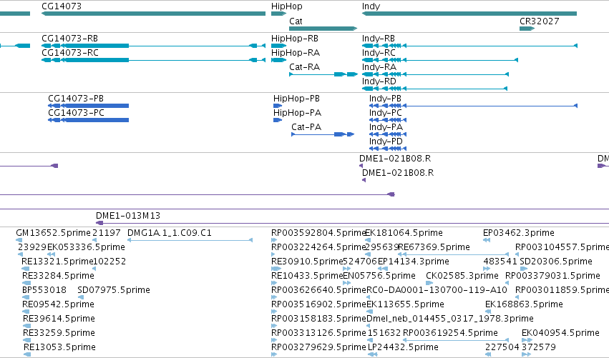Viewport: 609px width, 358px height.
Task: Click EST RE67369.5prime
Action: (434, 247)
